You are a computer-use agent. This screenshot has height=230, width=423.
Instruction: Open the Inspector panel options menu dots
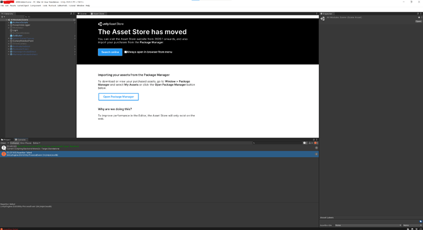421,13
